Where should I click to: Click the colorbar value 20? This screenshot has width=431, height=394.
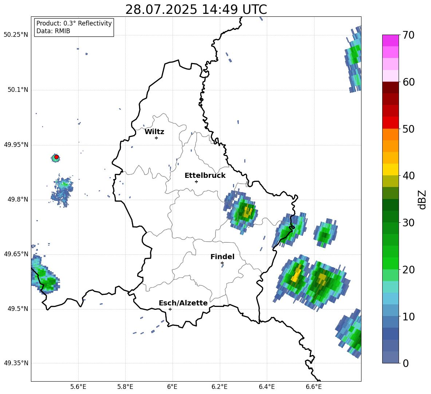[408, 270]
